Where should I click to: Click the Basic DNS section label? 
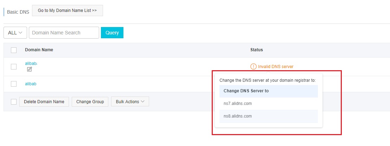click(x=18, y=11)
